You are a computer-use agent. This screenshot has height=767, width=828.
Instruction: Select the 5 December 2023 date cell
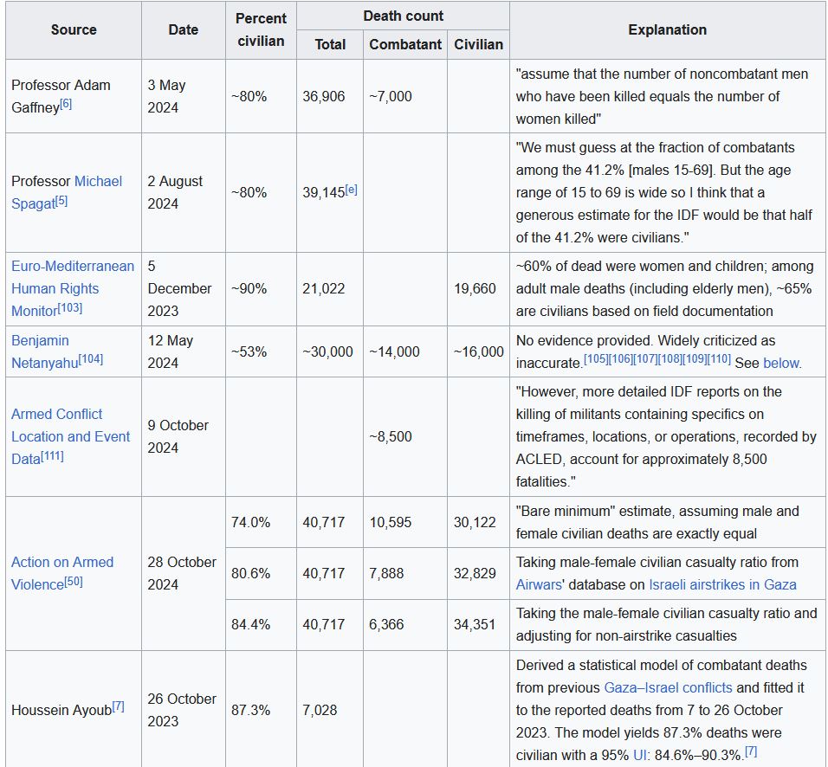point(184,288)
